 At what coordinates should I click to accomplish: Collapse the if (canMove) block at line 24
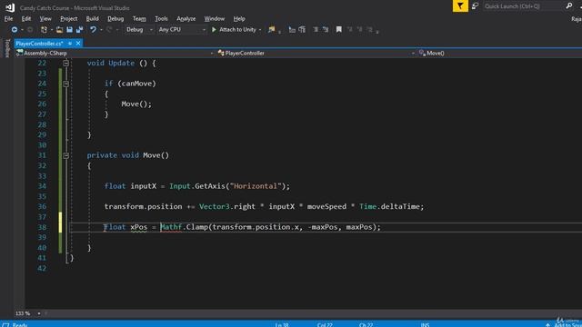click(65, 84)
